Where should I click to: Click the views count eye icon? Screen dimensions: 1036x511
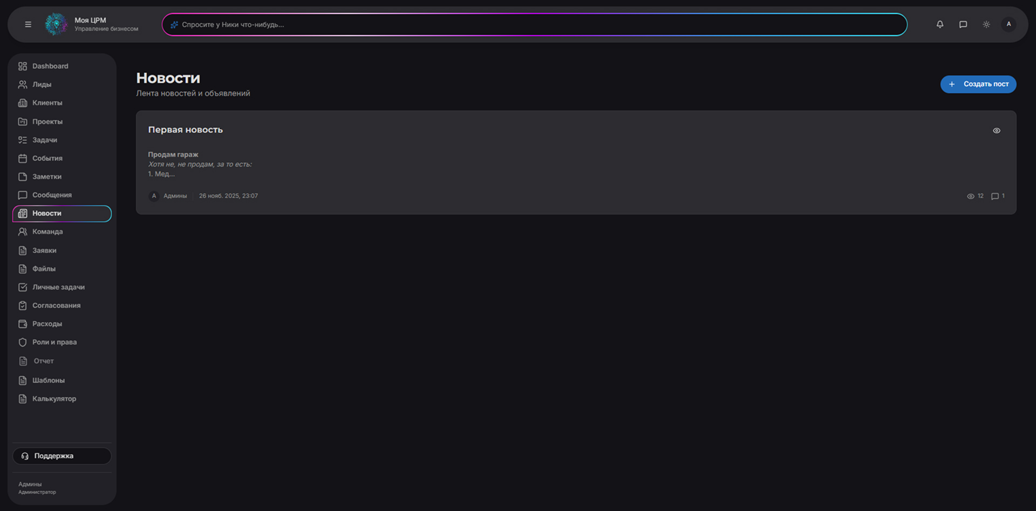tap(971, 196)
